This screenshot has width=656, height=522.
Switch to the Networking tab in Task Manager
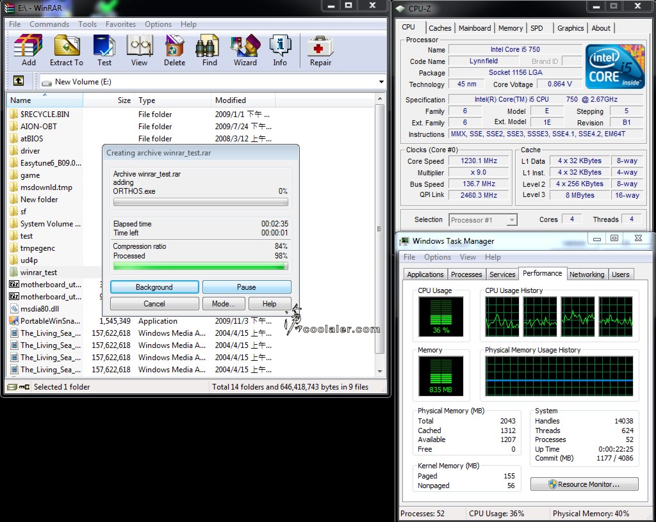tap(587, 274)
